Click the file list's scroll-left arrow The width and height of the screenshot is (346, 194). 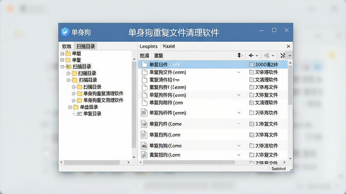click(141, 162)
